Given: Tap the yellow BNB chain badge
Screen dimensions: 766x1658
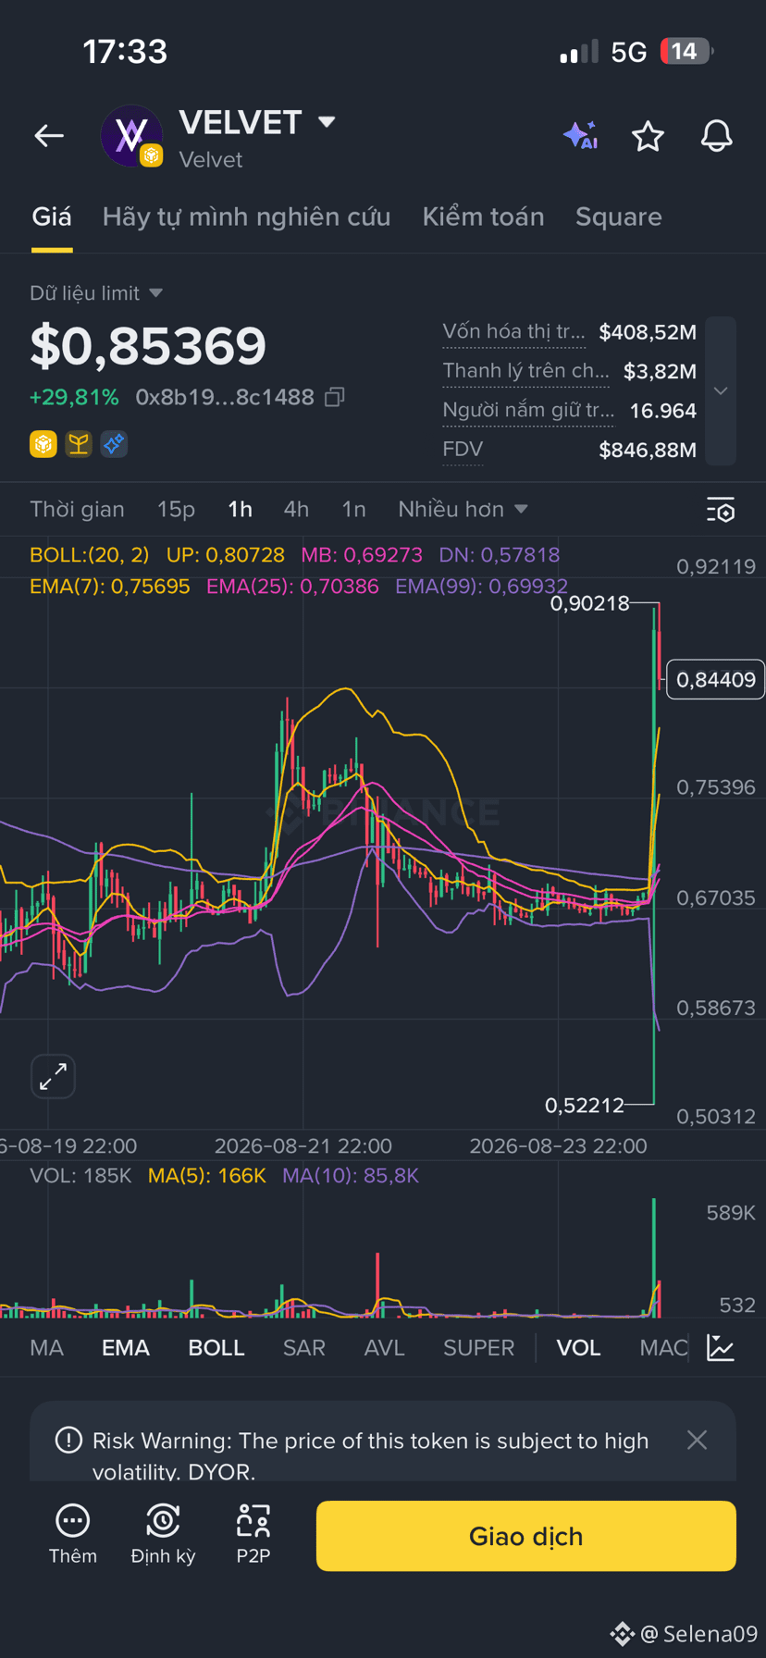Looking at the screenshot, I should point(43,444).
